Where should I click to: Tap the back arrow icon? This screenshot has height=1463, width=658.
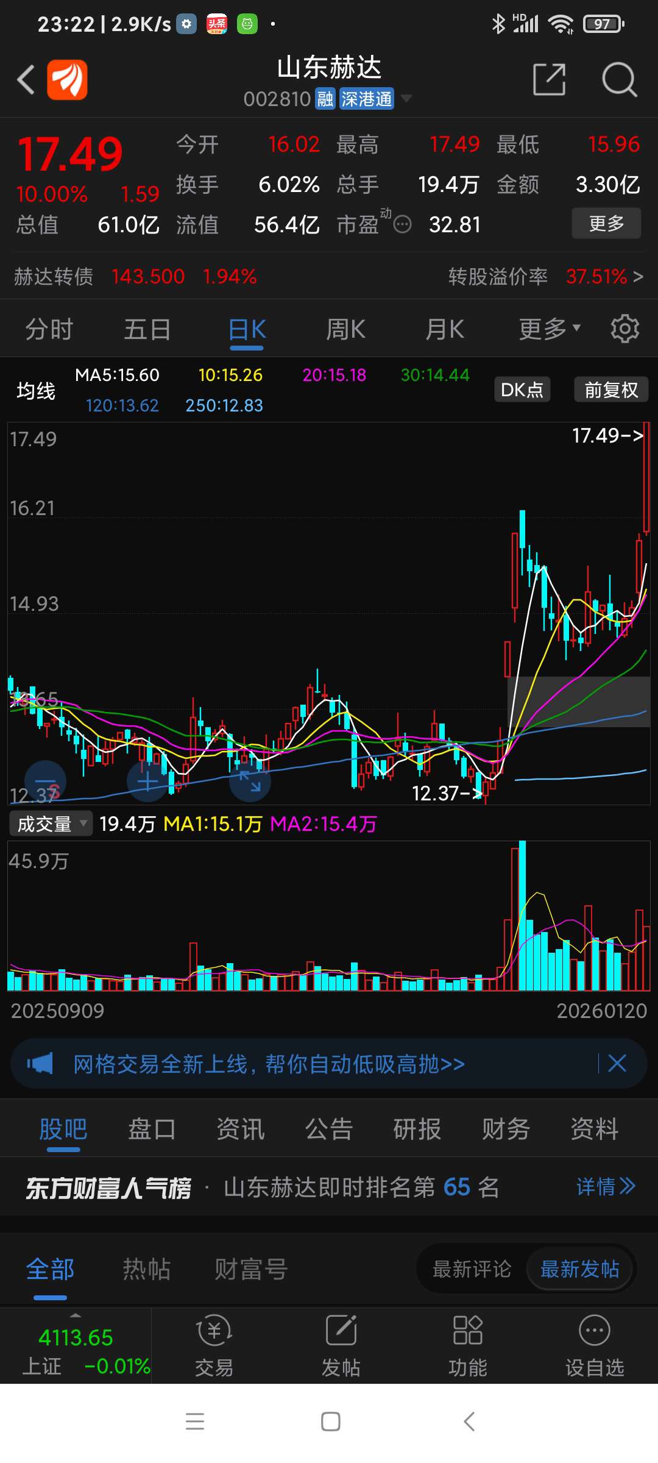point(26,80)
